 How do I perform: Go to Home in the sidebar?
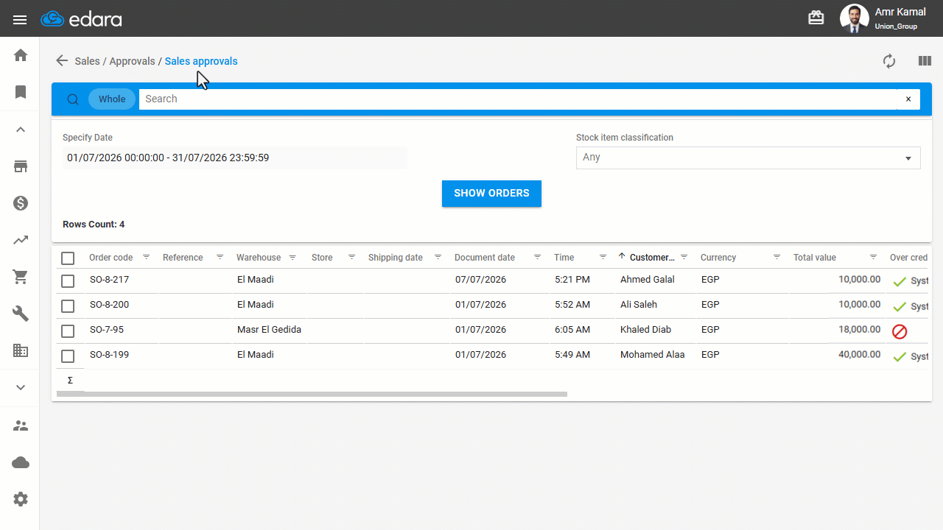[x=21, y=55]
